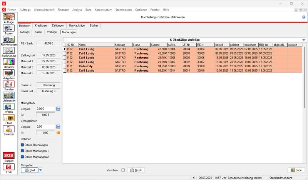Expand the Start button dropdown arrow

(41, 170)
